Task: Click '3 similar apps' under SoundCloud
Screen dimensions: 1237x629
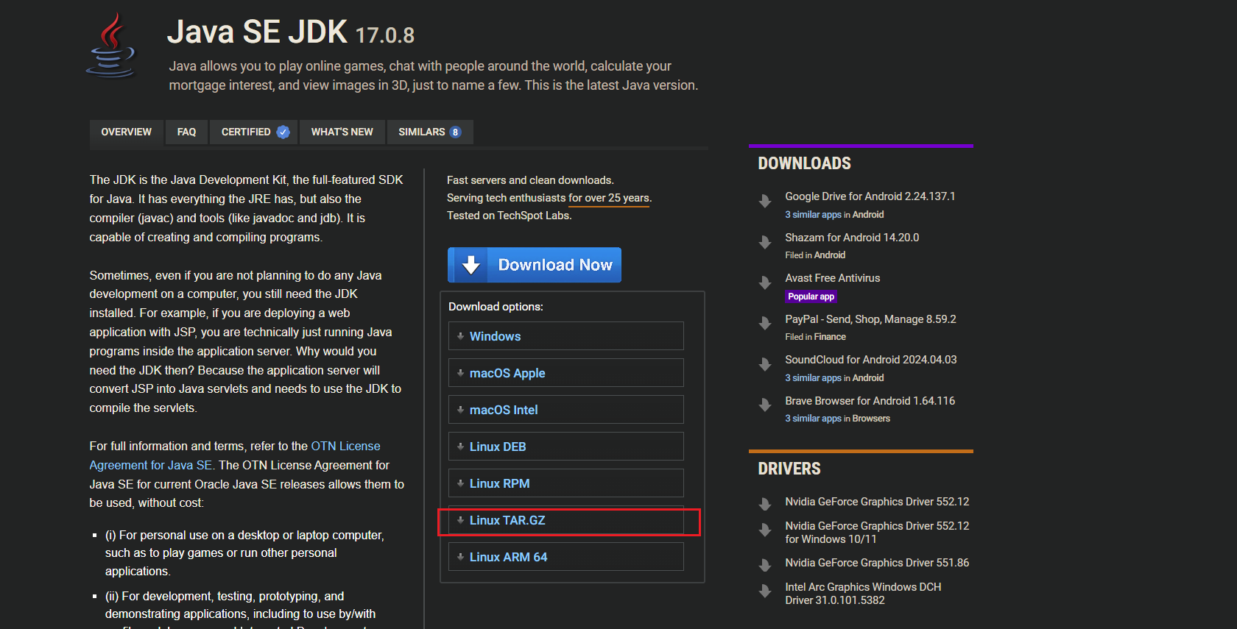Action: [x=813, y=378]
